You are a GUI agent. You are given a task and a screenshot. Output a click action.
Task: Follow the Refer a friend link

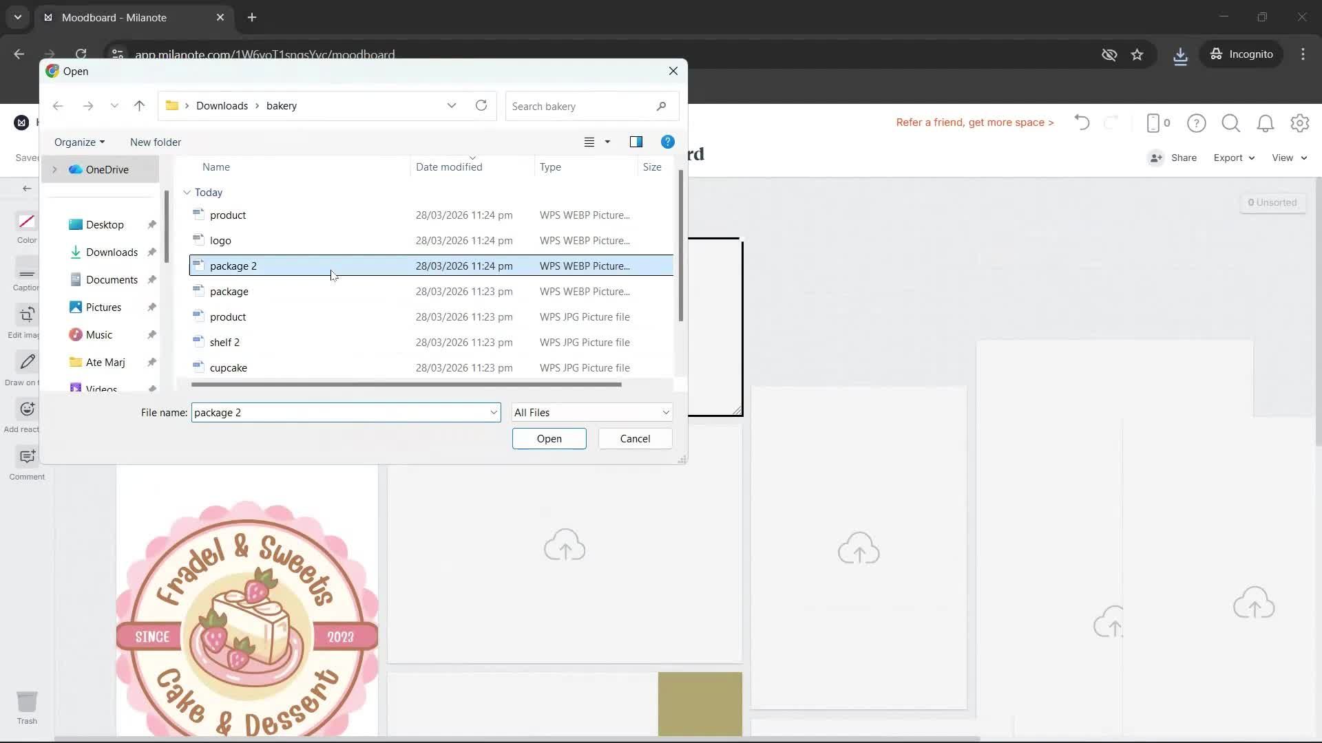pos(974,122)
